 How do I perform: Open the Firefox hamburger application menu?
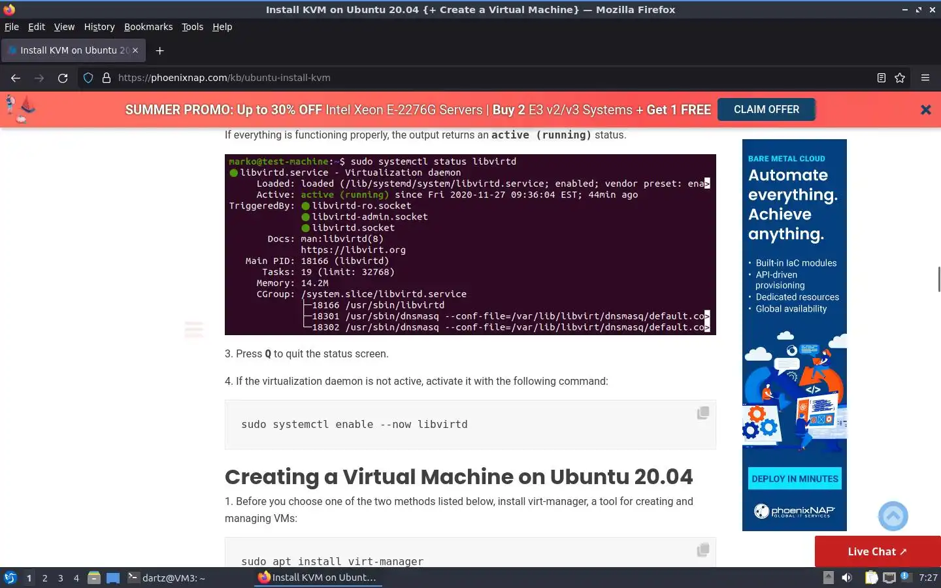pyautogui.click(x=925, y=78)
